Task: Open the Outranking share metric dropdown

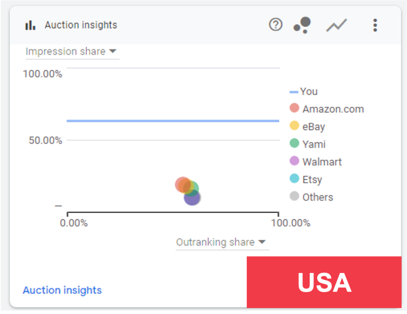Action: [221, 242]
